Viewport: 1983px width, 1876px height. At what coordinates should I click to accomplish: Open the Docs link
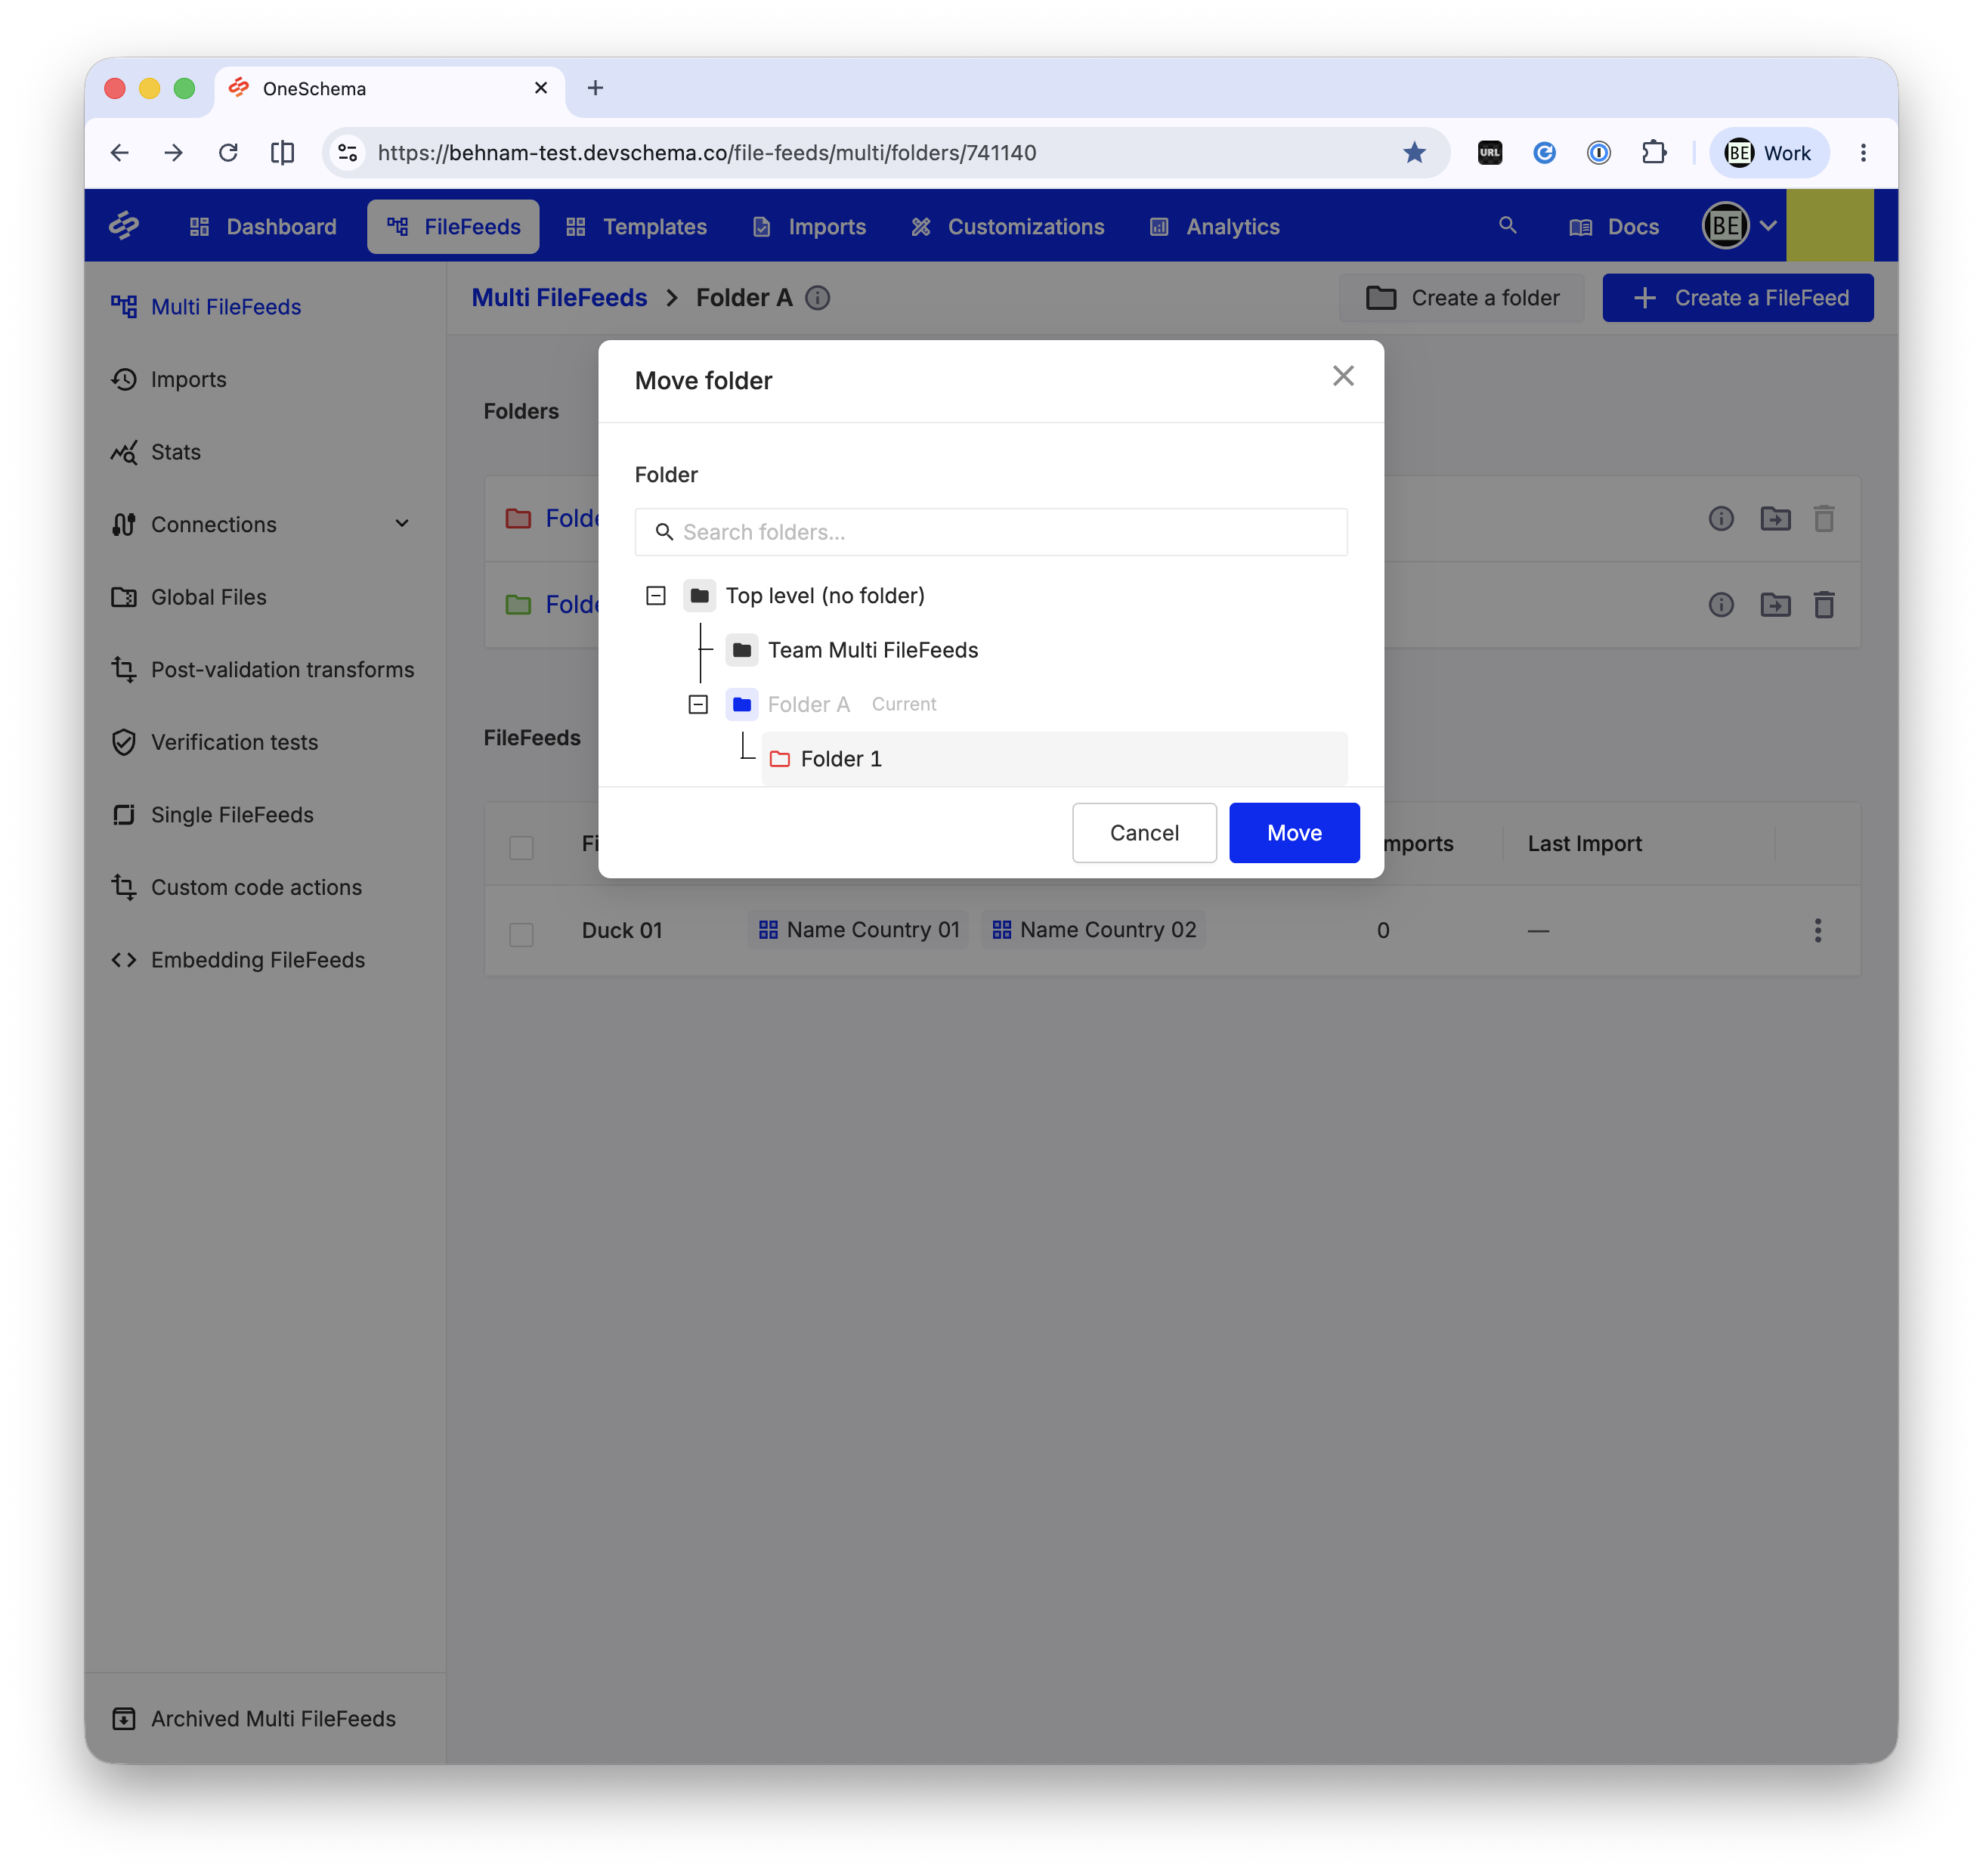[1614, 227]
